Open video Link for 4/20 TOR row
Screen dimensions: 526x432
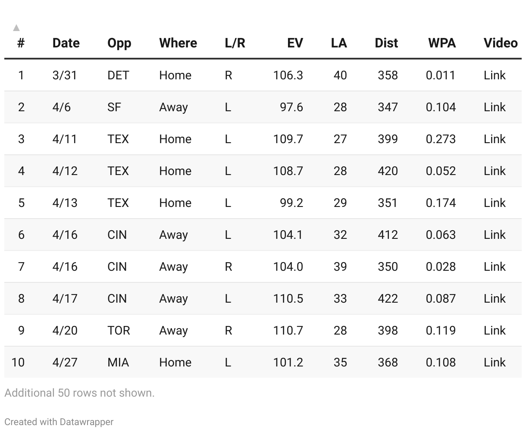click(x=495, y=331)
